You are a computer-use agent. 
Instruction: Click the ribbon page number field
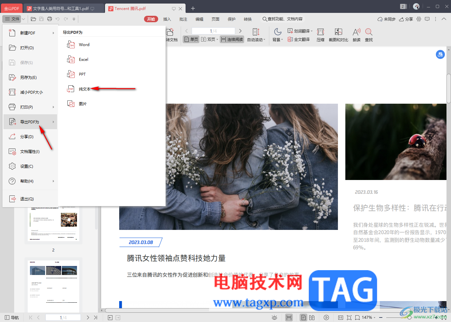[x=213, y=31]
